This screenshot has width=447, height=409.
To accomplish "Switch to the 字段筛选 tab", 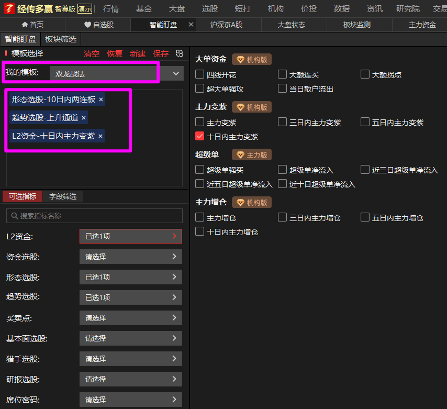I will point(63,196).
